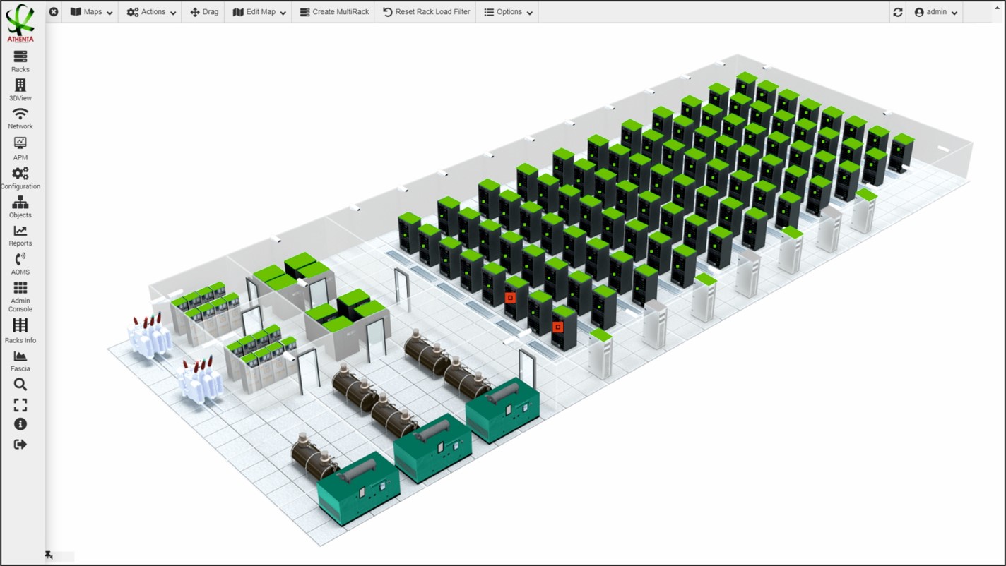1006x566 pixels.
Task: Expand the Actions dropdown menu
Action: 151,12
